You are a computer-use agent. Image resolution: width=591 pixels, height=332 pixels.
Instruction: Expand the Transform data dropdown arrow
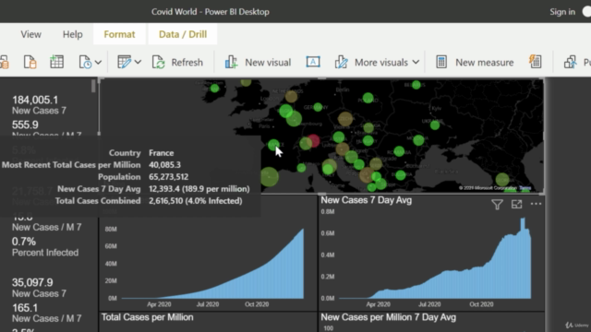(x=138, y=62)
